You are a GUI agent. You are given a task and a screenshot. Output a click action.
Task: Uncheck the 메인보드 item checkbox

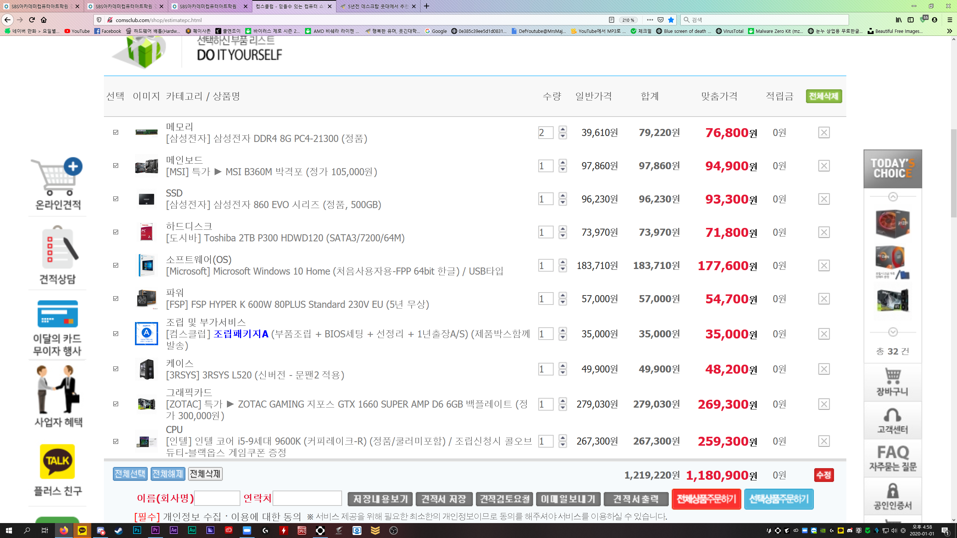(x=116, y=166)
